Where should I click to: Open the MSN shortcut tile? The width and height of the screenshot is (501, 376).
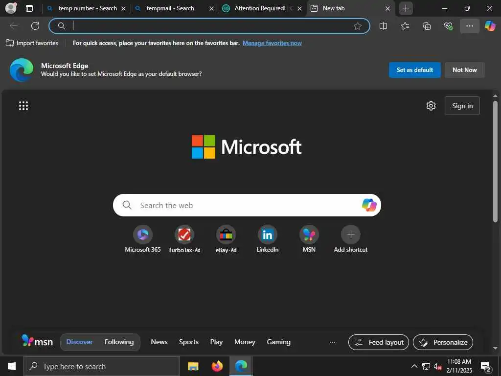tap(309, 239)
